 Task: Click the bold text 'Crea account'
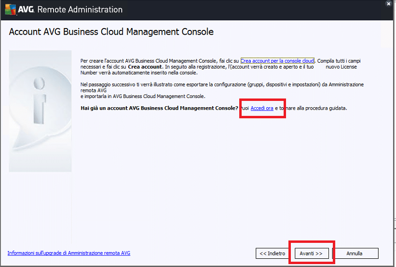(145, 67)
